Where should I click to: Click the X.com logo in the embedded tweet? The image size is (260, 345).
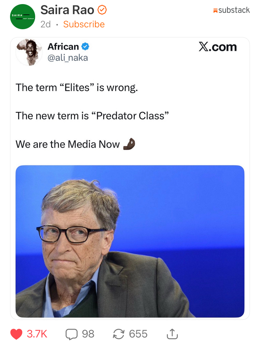coord(218,47)
